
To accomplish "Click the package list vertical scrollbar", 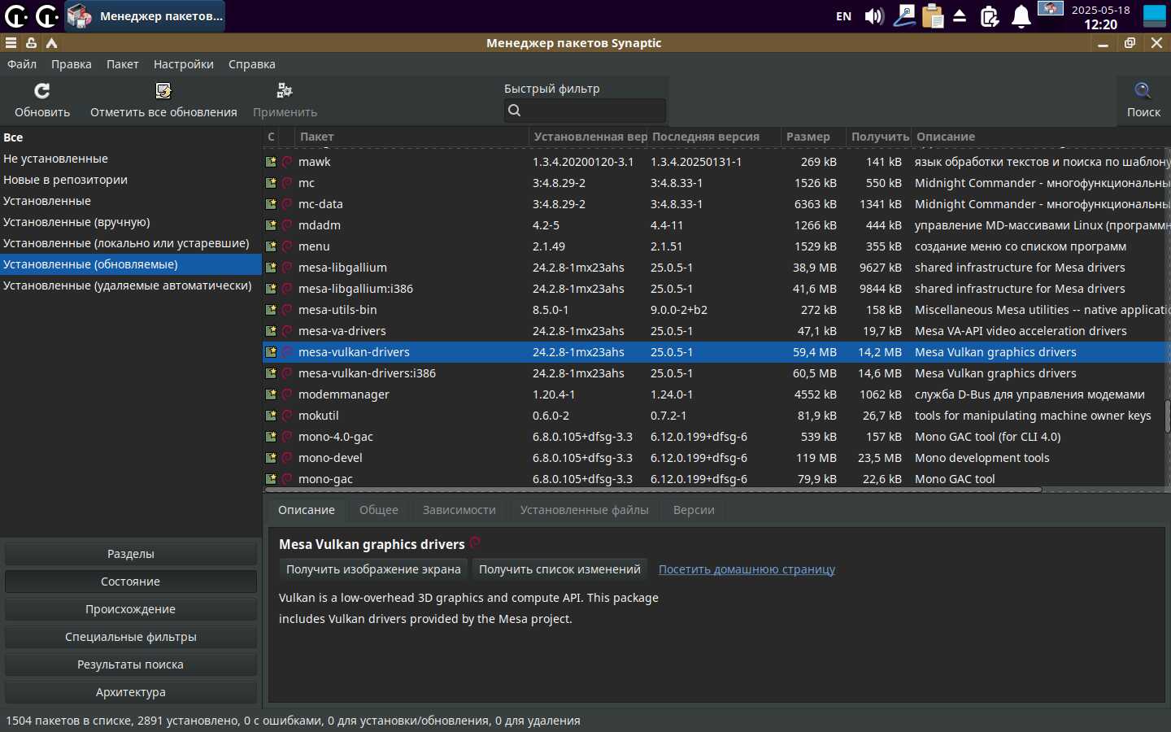I will (1167, 415).
